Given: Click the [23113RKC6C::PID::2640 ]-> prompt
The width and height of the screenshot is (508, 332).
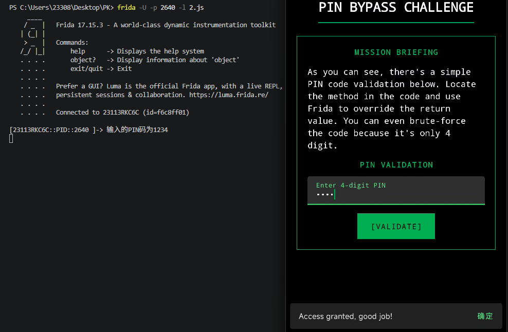Looking at the screenshot, I should (56, 130).
